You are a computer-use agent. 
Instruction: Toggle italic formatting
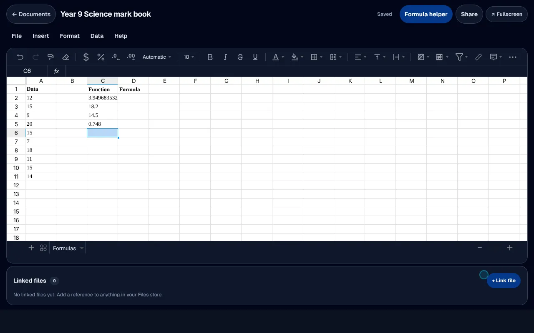[225, 57]
